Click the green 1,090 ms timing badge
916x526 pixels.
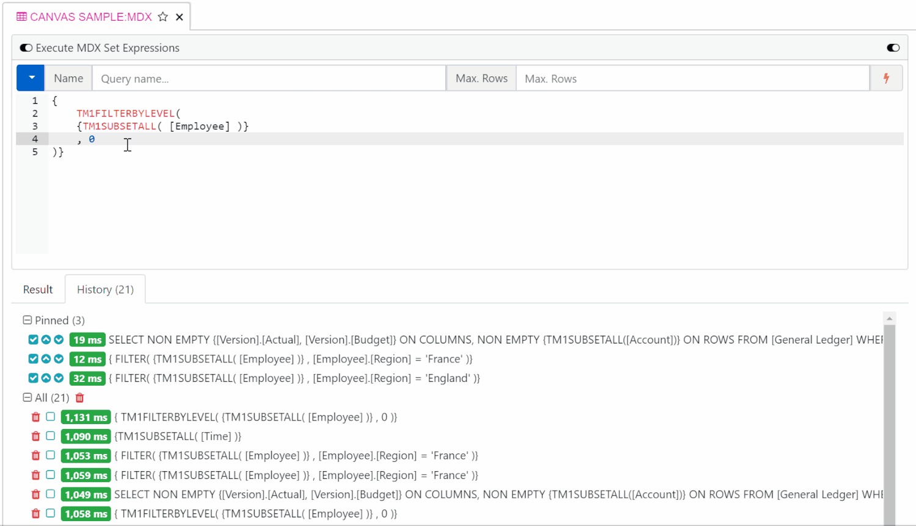pos(85,436)
